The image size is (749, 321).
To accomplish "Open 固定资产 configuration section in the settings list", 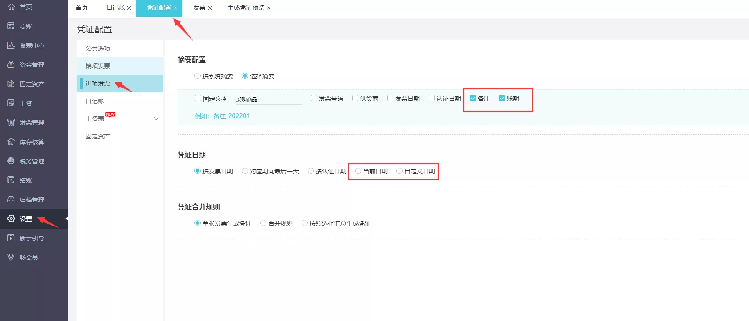I will [120, 136].
